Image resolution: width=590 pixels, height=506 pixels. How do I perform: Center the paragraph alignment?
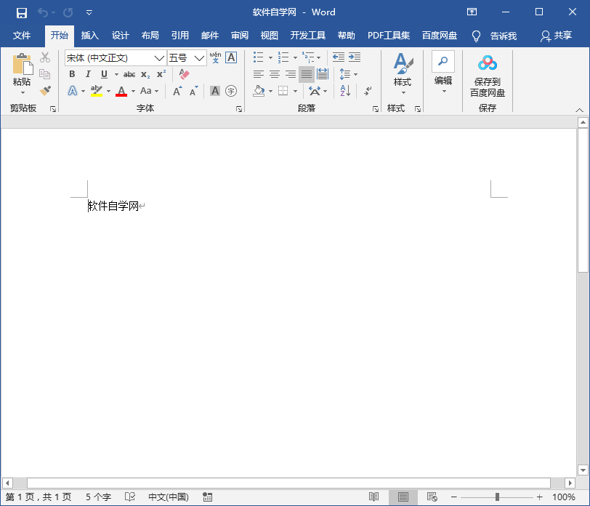(275, 74)
